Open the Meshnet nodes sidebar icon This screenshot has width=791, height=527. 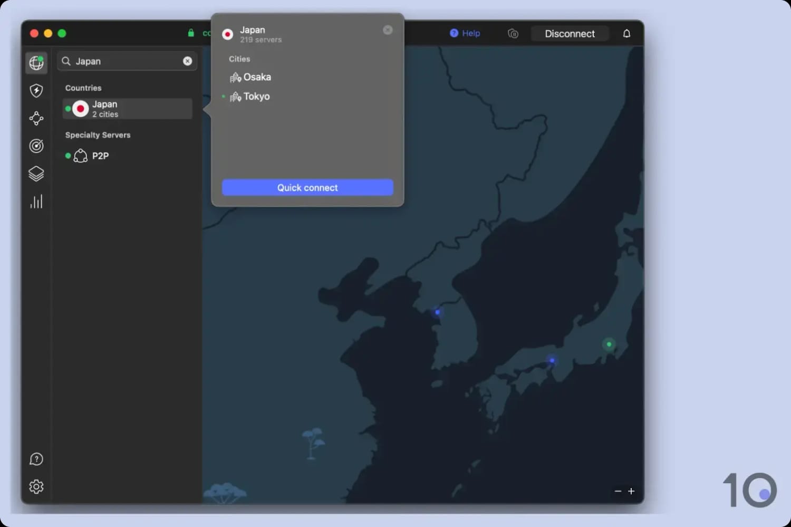[x=36, y=118]
